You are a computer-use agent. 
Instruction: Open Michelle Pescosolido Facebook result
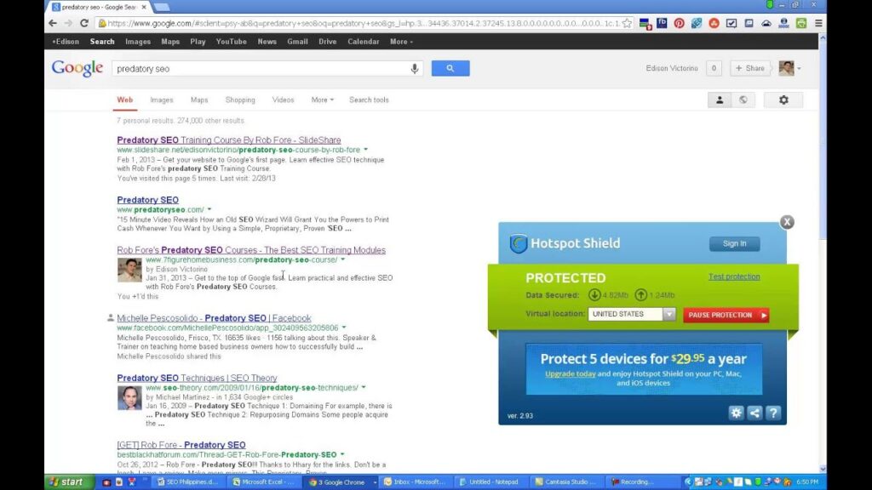pyautogui.click(x=214, y=318)
